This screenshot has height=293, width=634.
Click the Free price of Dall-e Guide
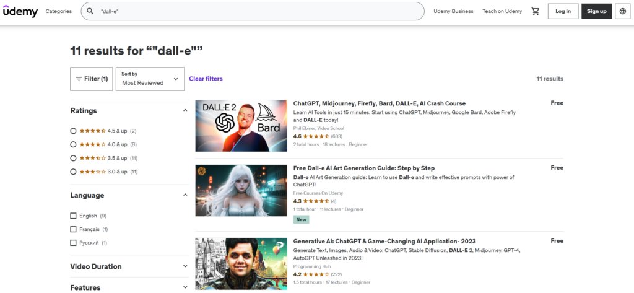click(557, 167)
